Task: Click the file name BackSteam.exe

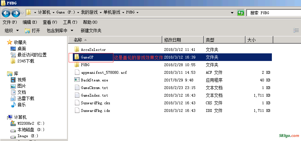Action: point(94,80)
